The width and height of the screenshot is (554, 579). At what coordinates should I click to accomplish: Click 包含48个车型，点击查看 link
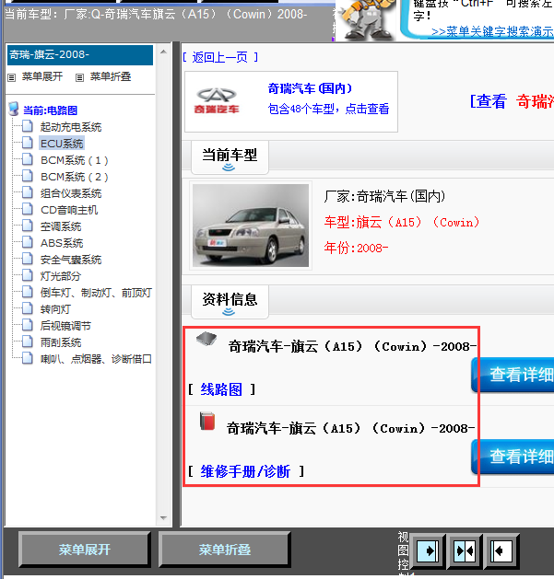[328, 109]
